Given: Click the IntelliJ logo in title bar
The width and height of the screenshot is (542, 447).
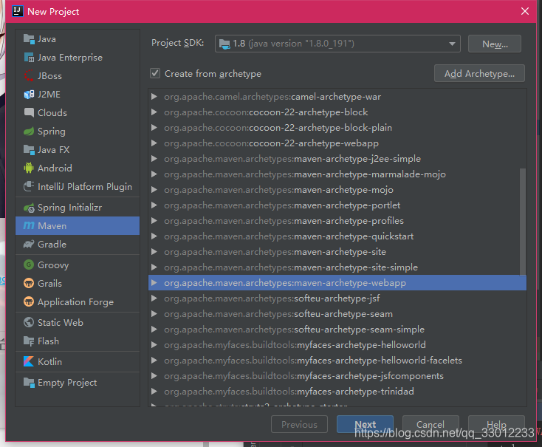Looking at the screenshot, I should pos(18,11).
